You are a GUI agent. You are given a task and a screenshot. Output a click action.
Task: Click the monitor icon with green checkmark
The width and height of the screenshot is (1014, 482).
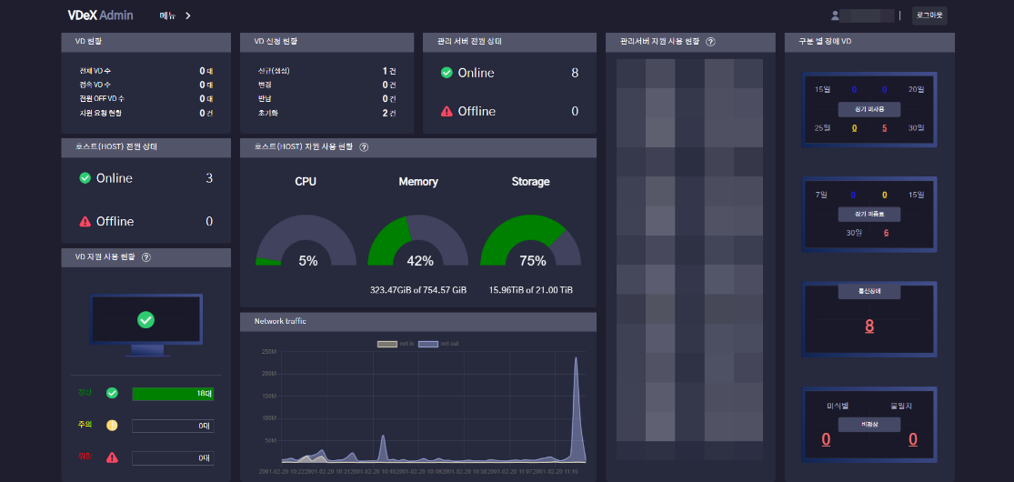pos(146,323)
